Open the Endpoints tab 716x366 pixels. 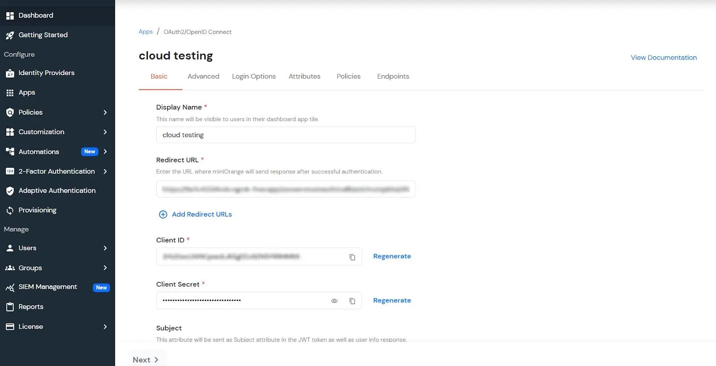click(393, 76)
